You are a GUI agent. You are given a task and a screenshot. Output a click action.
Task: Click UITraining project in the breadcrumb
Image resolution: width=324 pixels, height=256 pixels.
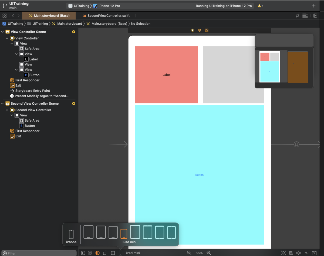tap(13, 24)
